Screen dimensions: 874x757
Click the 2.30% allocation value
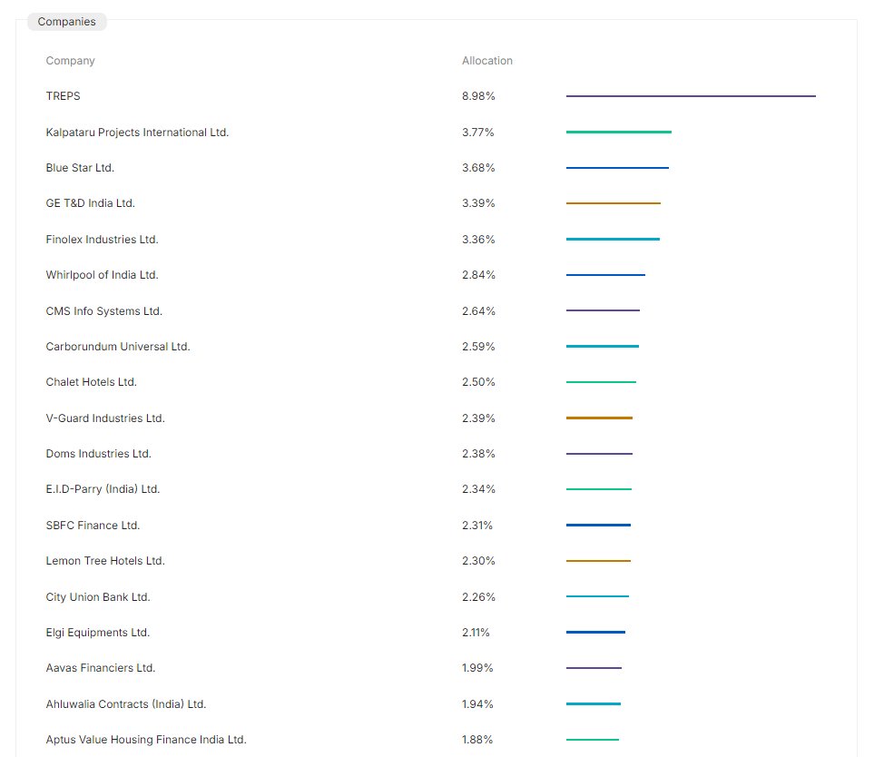pyautogui.click(x=478, y=561)
